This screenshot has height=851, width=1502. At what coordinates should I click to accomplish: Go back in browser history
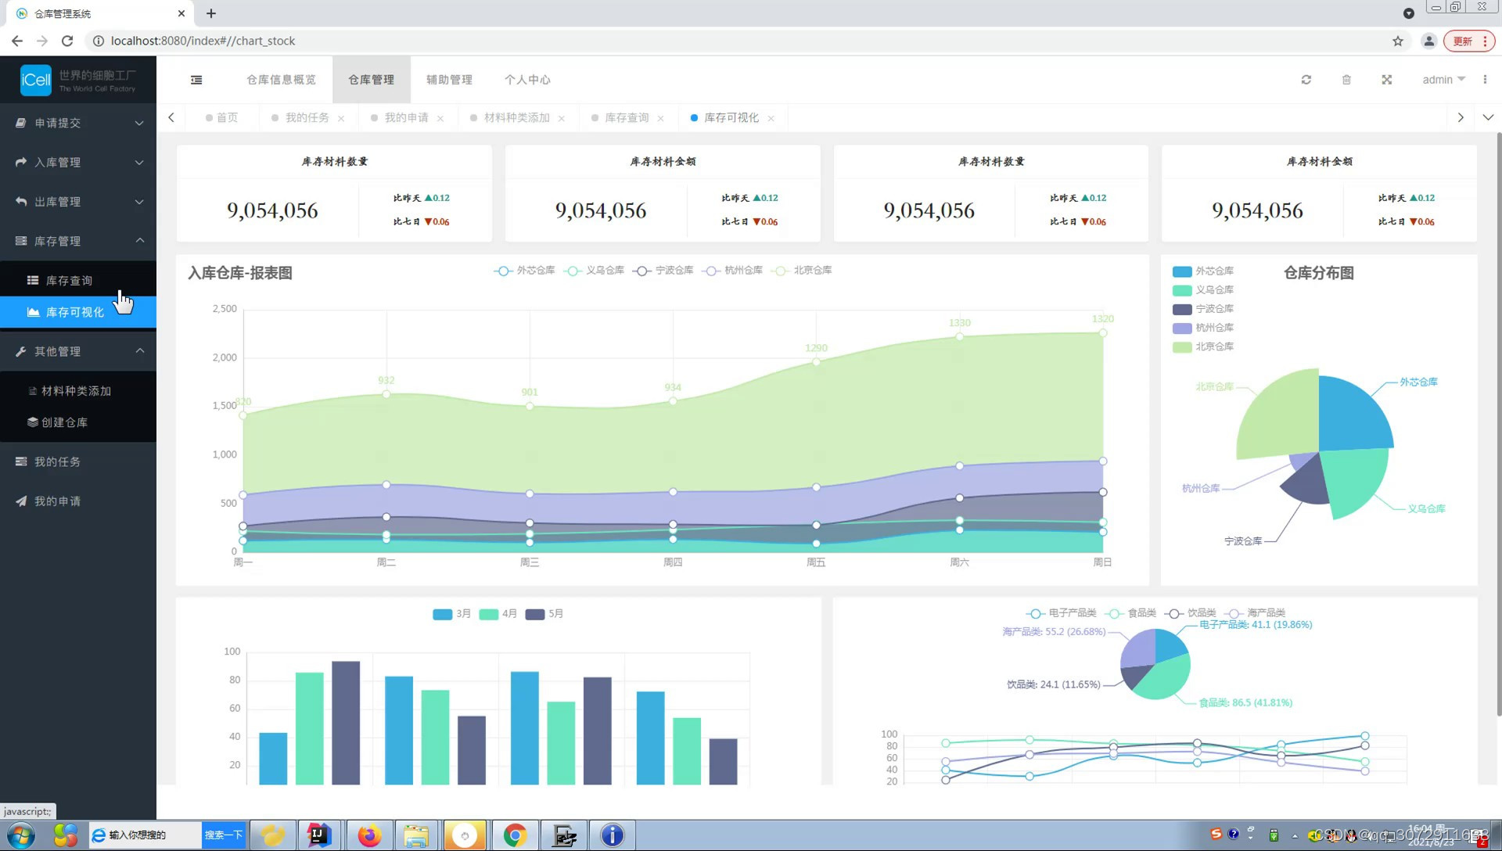coord(17,41)
